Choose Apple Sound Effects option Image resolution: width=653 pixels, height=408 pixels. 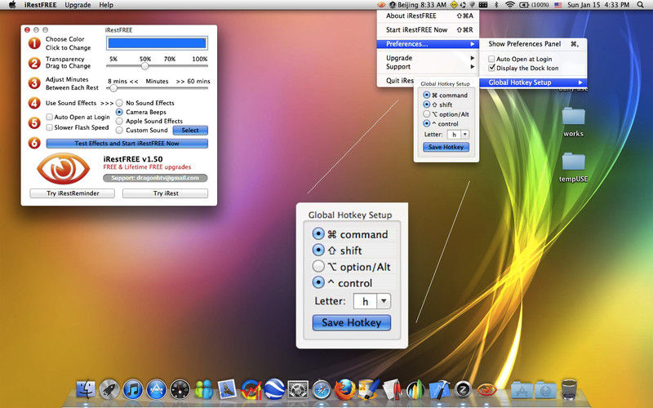[119, 121]
